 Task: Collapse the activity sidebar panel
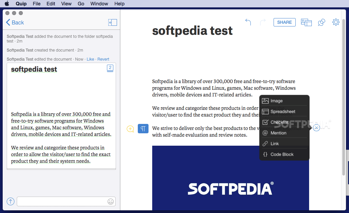click(x=113, y=22)
